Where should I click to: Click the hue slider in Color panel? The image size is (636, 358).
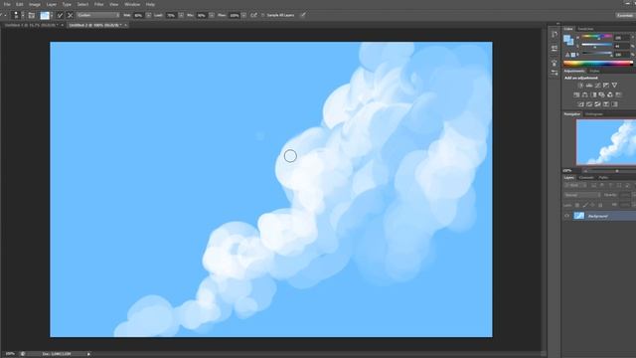(x=596, y=36)
